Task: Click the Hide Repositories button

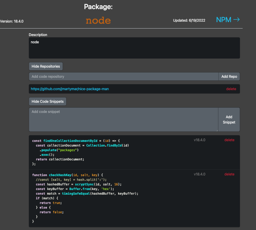Action: [x=46, y=66]
